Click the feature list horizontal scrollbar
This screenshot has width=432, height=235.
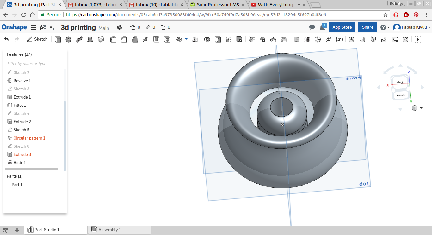[32, 169]
